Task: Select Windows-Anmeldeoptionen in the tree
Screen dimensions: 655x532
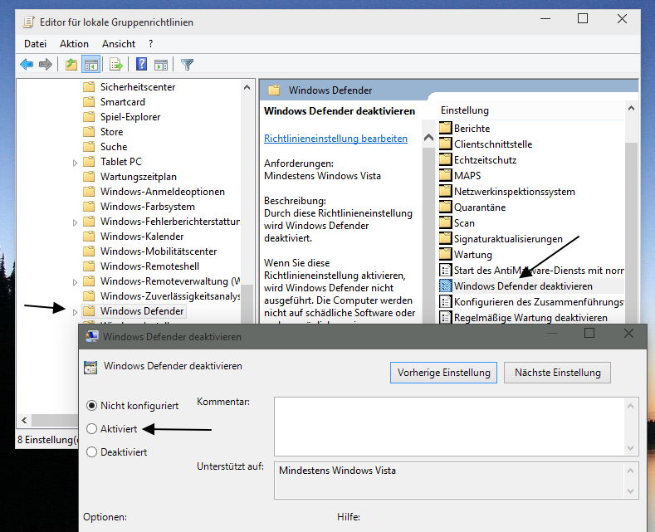Action: tap(163, 191)
